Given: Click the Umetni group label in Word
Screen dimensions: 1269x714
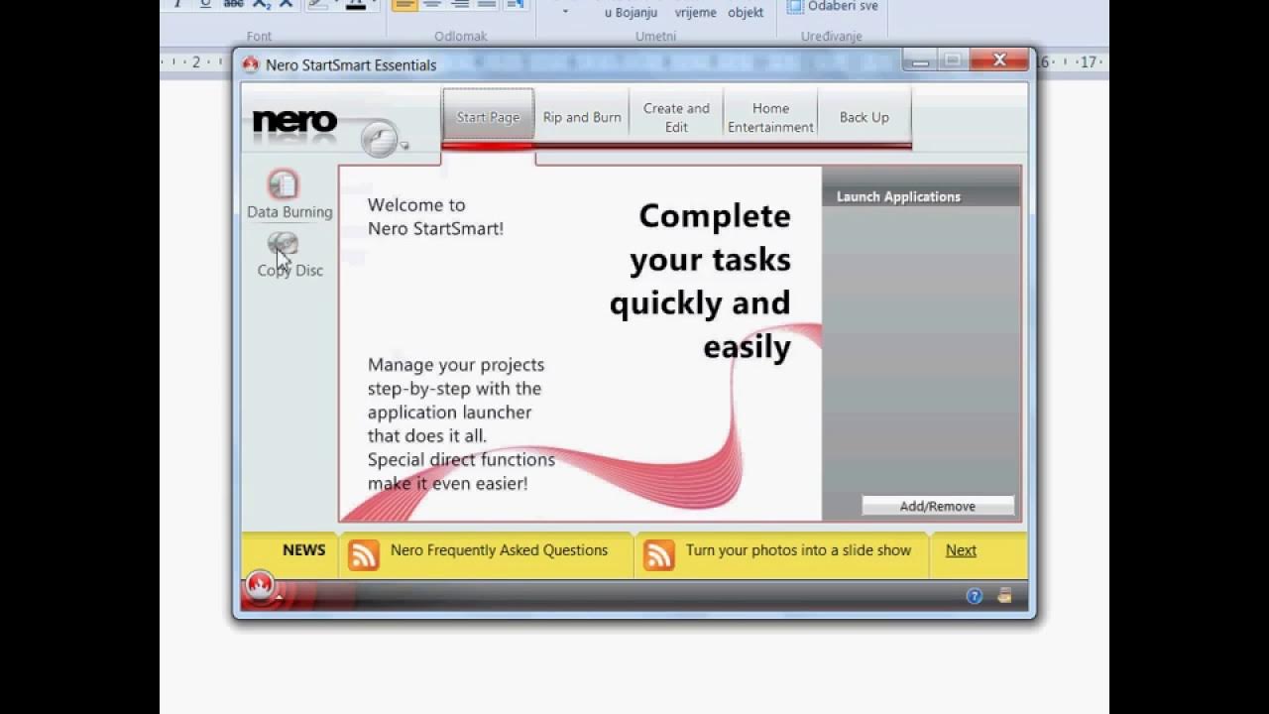Looking at the screenshot, I should 655,37.
